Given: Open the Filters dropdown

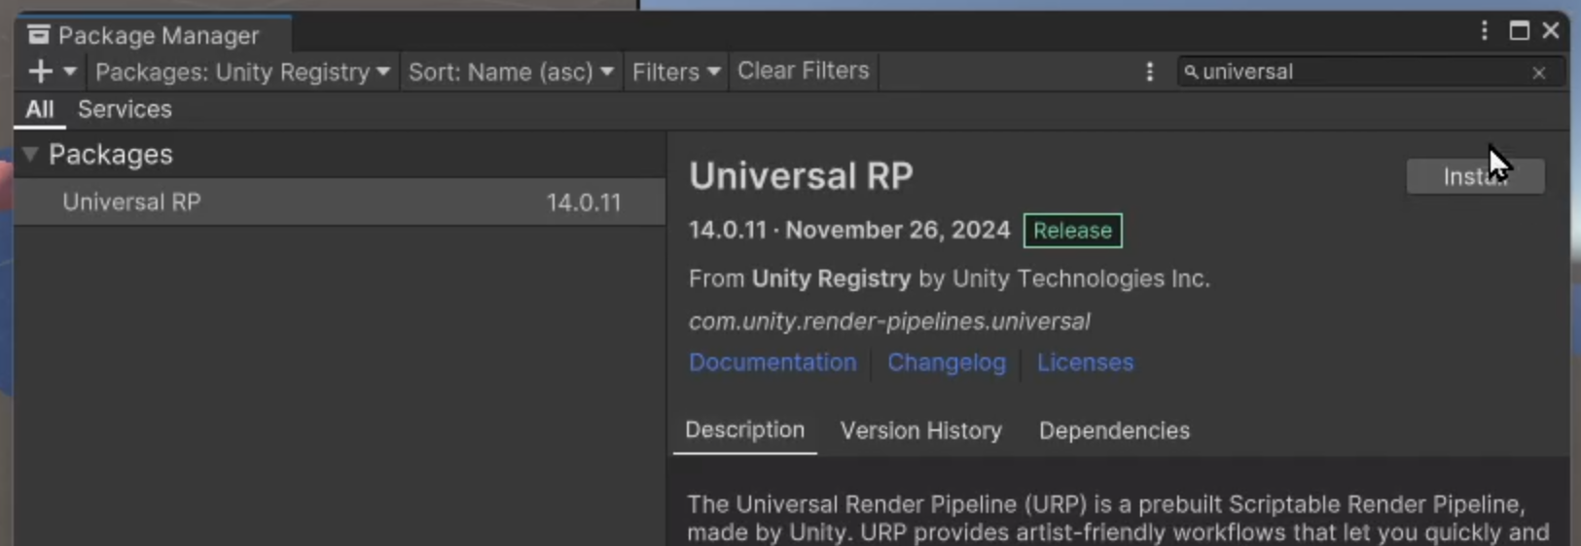Looking at the screenshot, I should pyautogui.click(x=676, y=72).
